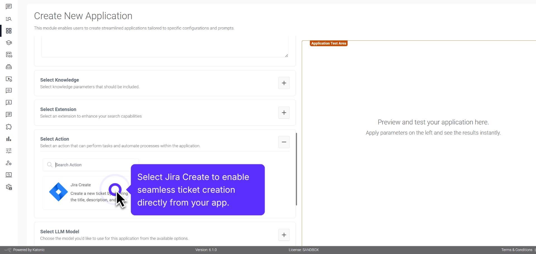536x254 pixels.
Task: Open the user management settings
Action: click(9, 163)
